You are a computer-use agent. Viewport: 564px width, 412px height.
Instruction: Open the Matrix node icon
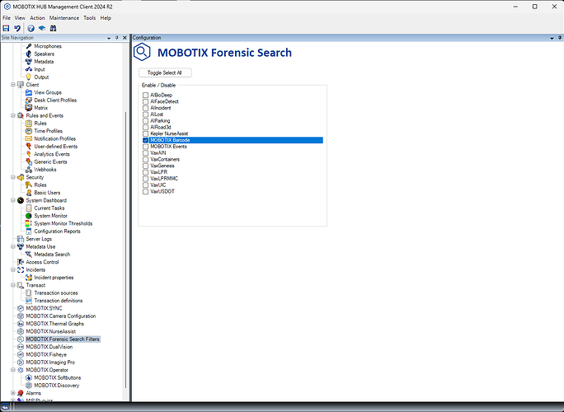[29, 107]
